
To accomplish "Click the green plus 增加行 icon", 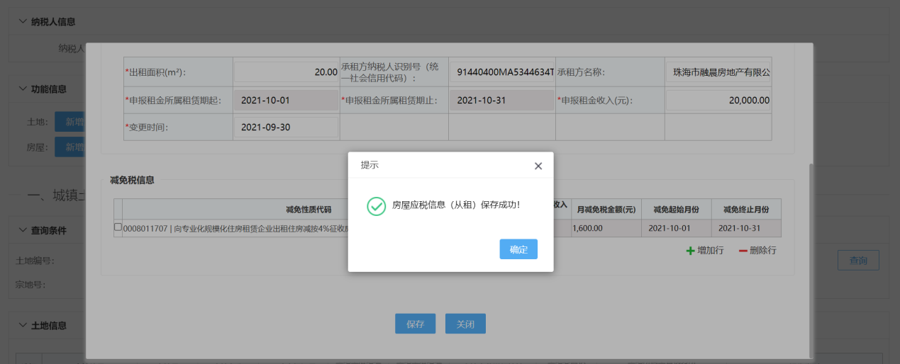I will [x=690, y=251].
